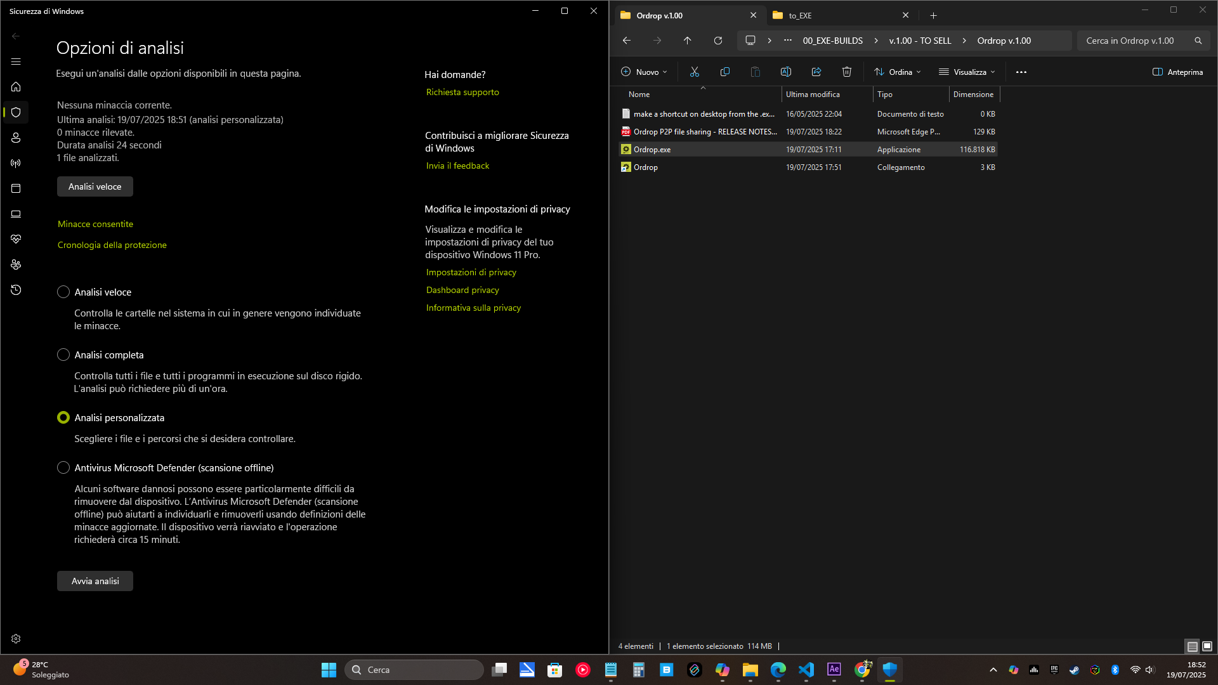Open the Nuovo new item dropdown

point(645,72)
